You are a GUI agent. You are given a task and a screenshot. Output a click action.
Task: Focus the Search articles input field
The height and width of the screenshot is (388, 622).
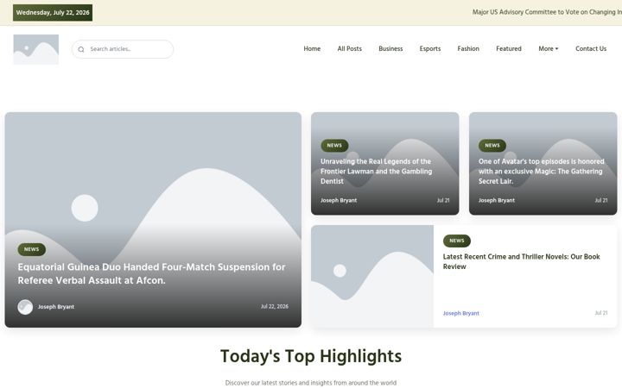(123, 49)
